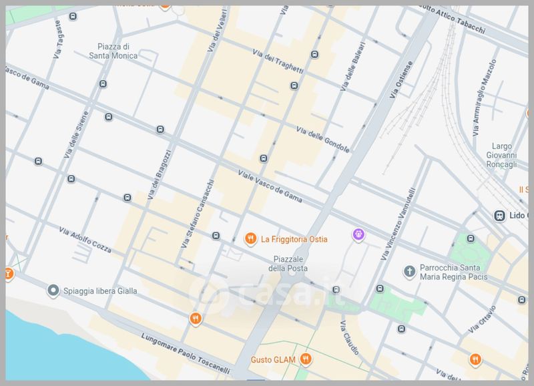Screen dimensions: 534x386
Task: Select bus stop left of La Friggitoria Ostia
Action: coord(216,235)
